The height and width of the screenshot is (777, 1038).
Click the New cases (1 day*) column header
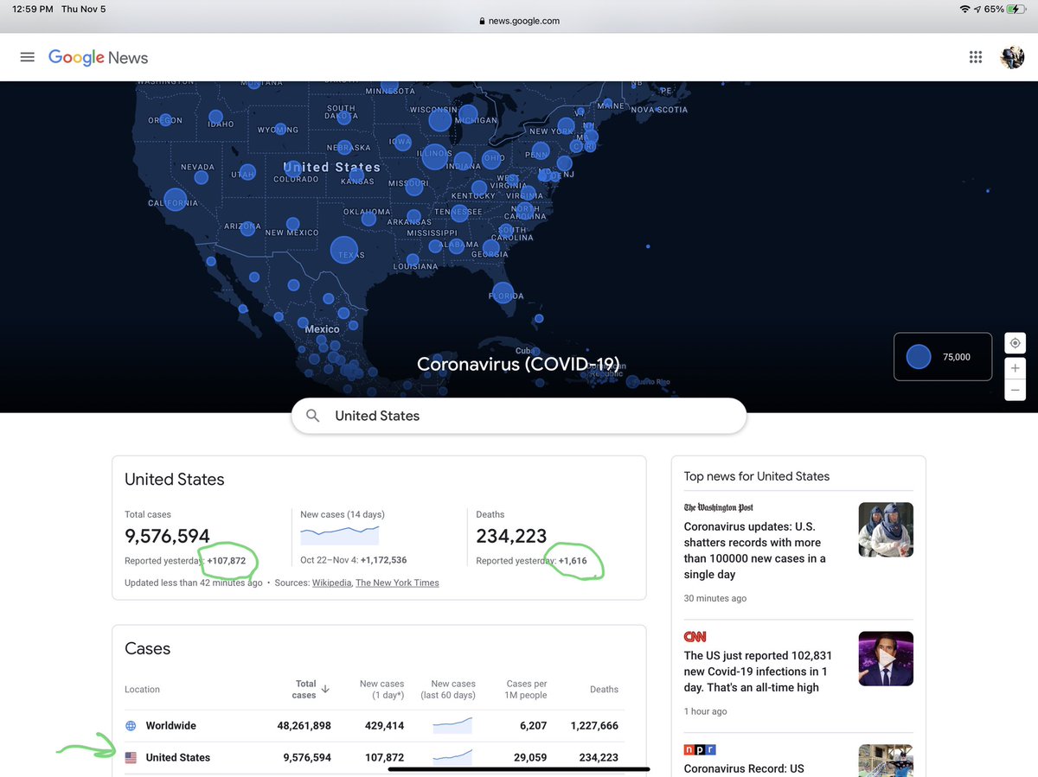tap(381, 689)
